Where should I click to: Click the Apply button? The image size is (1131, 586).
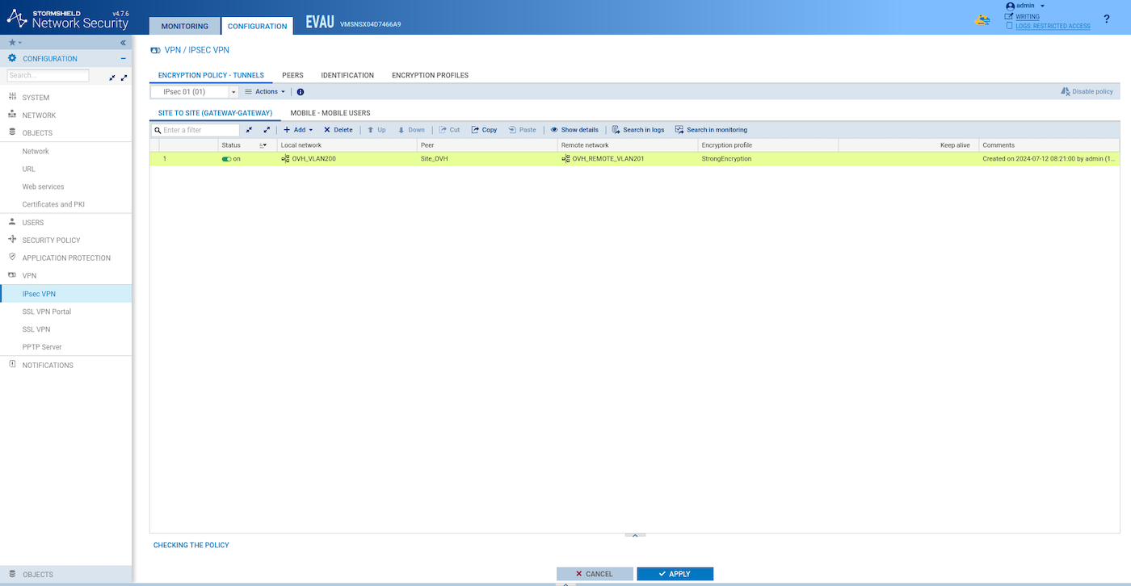coord(675,574)
